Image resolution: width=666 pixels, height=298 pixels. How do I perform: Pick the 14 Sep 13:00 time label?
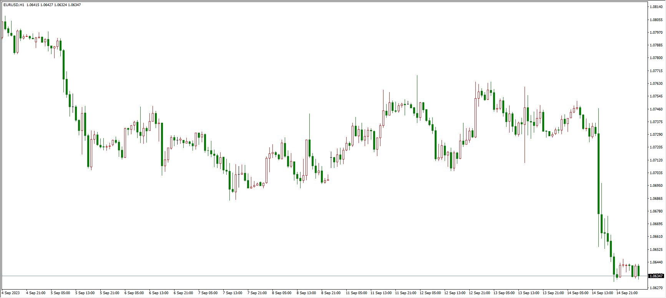pos(602,293)
